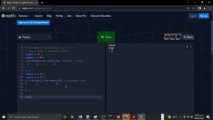Open OBS Studio from the taskbar
213x120 pixels.
103,117
